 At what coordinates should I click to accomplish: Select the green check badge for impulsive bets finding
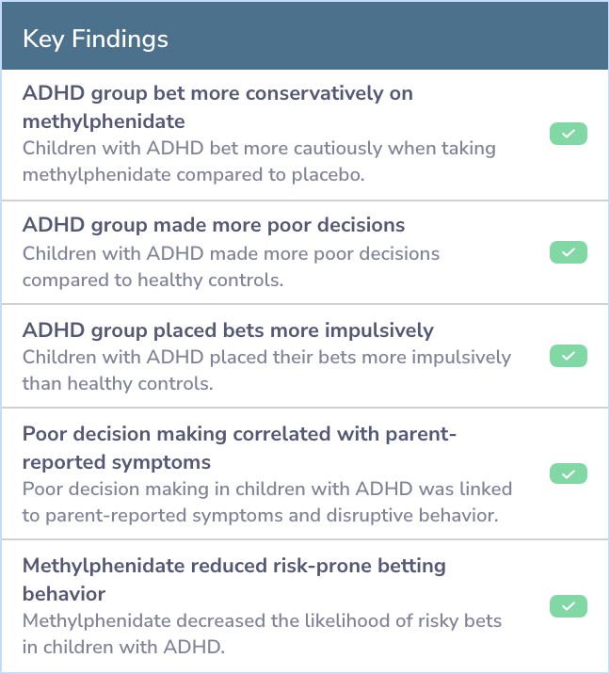(569, 356)
